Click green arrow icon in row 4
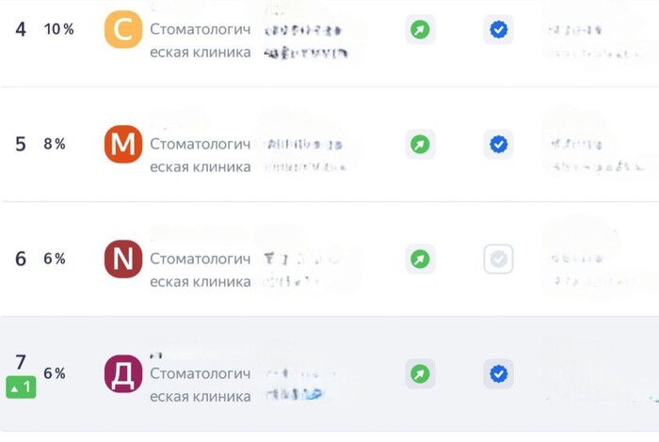This screenshot has width=659, height=442. point(420,30)
